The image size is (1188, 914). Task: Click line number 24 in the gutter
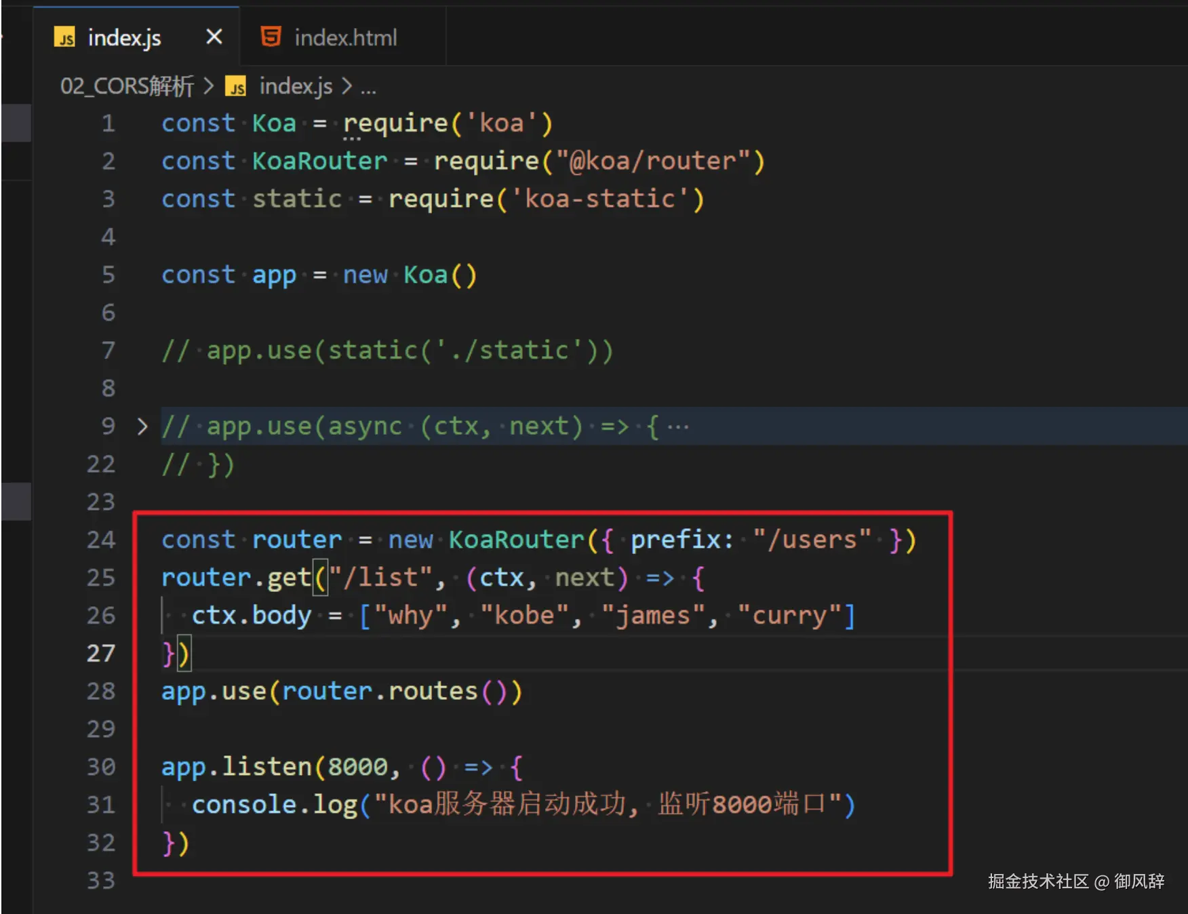click(x=101, y=540)
